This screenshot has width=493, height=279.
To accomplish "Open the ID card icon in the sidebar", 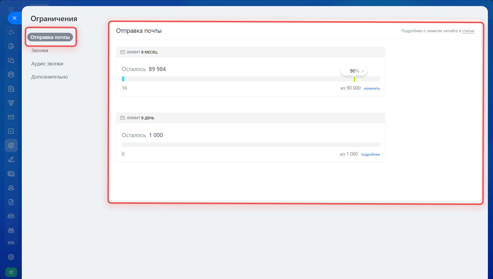I will pyautogui.click(x=11, y=174).
